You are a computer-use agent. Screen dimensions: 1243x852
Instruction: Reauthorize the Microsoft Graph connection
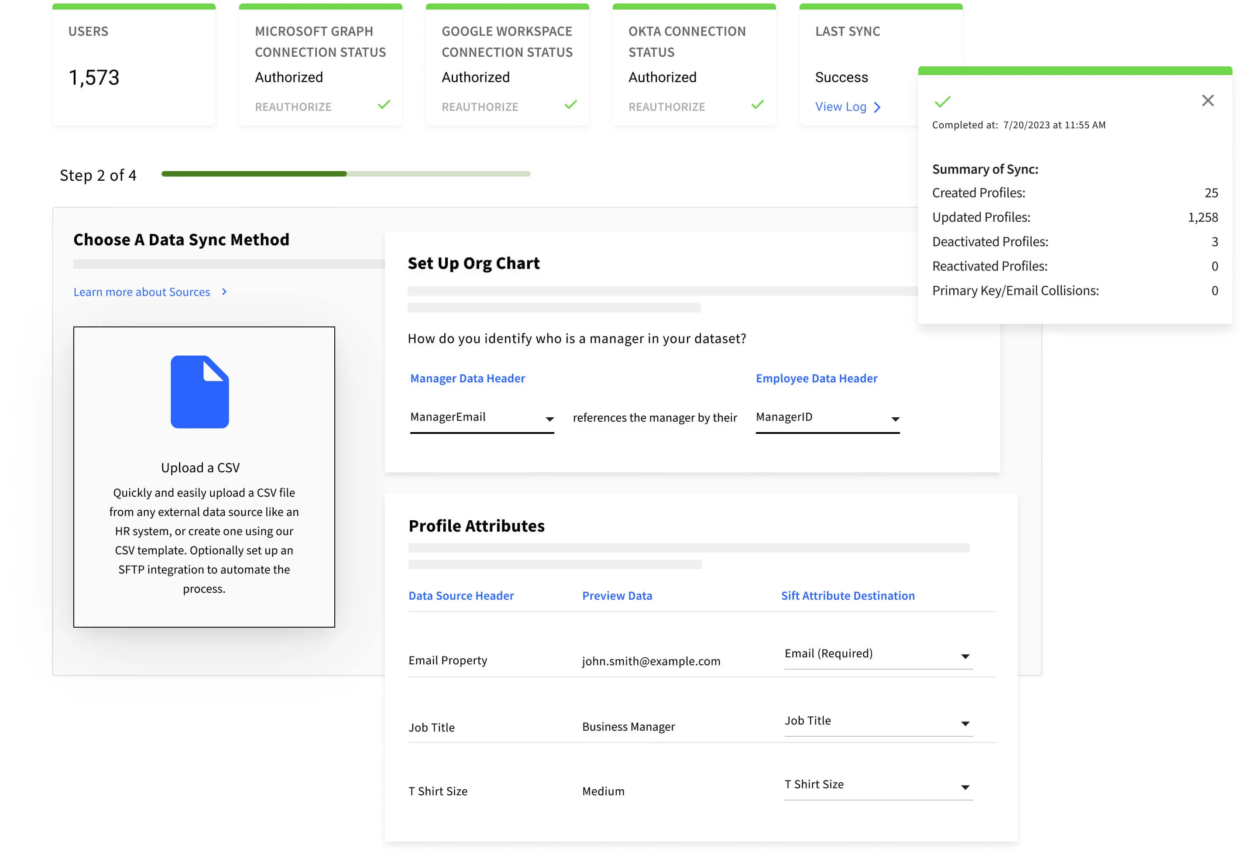click(x=293, y=107)
